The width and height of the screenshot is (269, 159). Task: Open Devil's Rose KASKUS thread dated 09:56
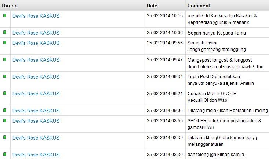tap(36, 43)
